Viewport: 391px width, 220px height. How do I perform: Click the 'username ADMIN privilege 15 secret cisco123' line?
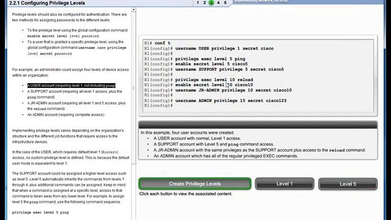point(215,100)
